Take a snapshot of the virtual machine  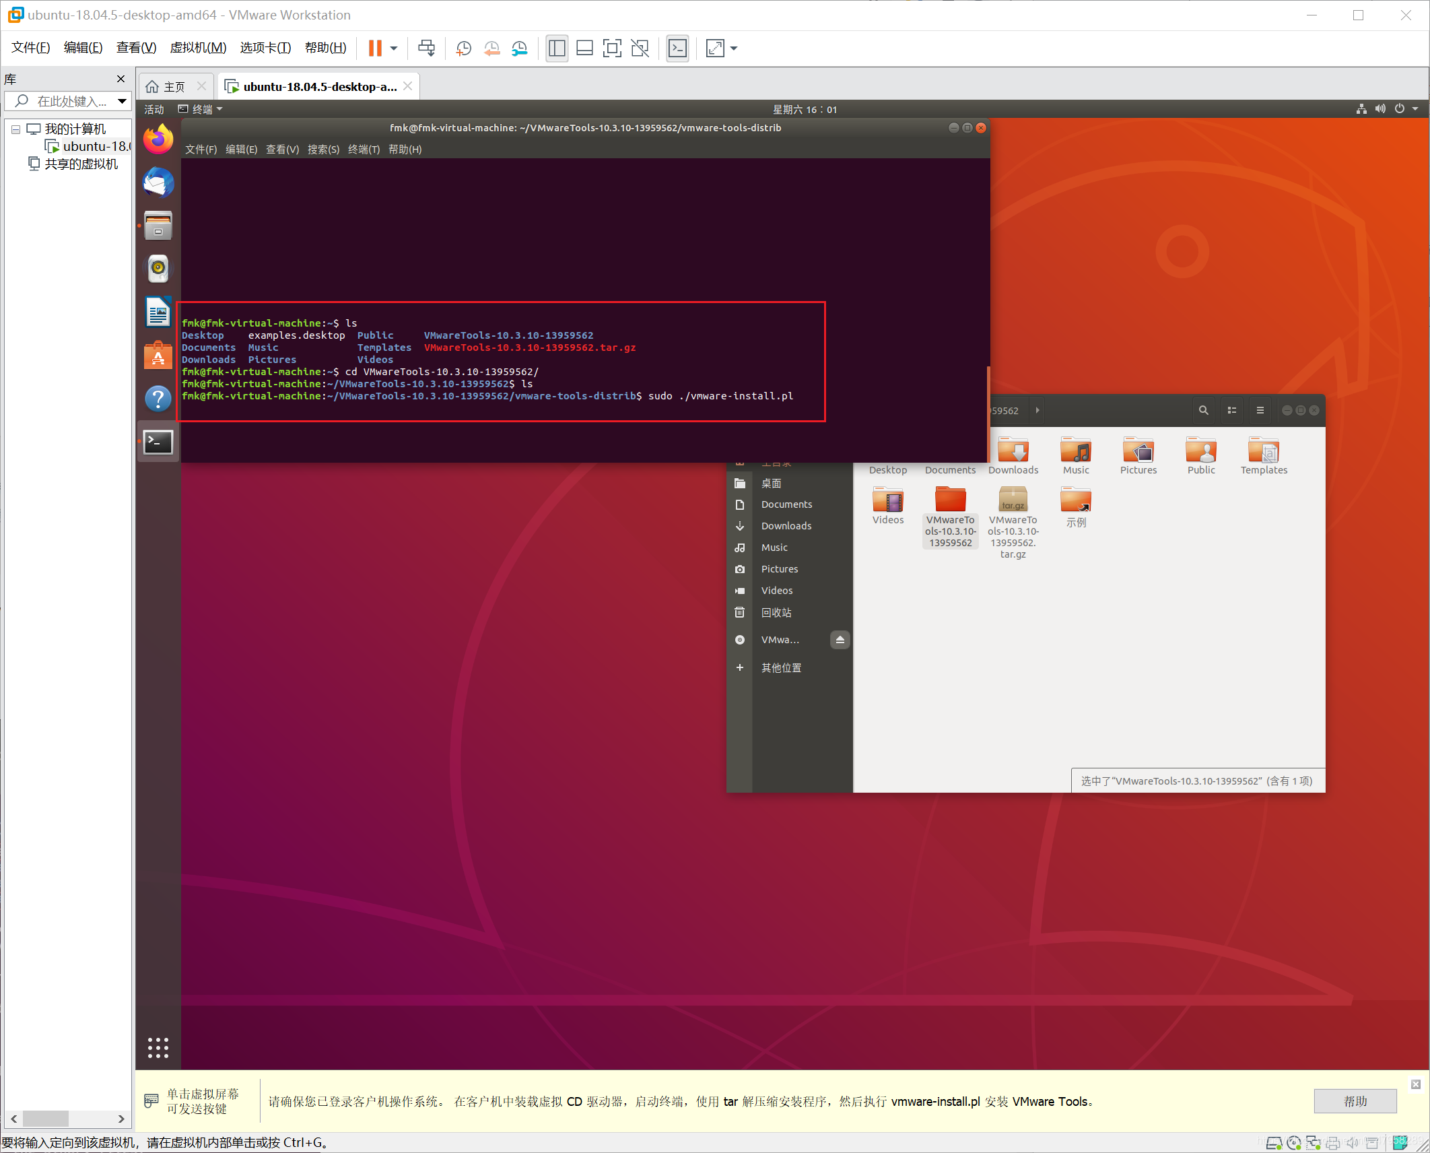[x=464, y=48]
